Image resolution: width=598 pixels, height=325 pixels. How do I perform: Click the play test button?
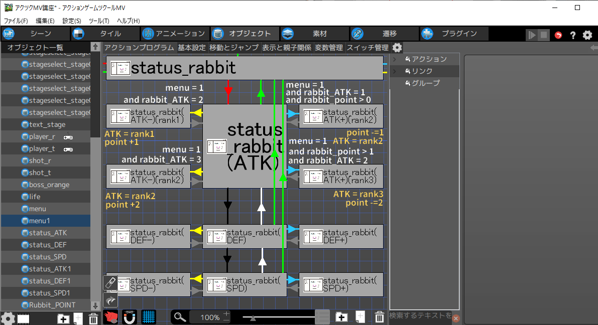coord(531,35)
